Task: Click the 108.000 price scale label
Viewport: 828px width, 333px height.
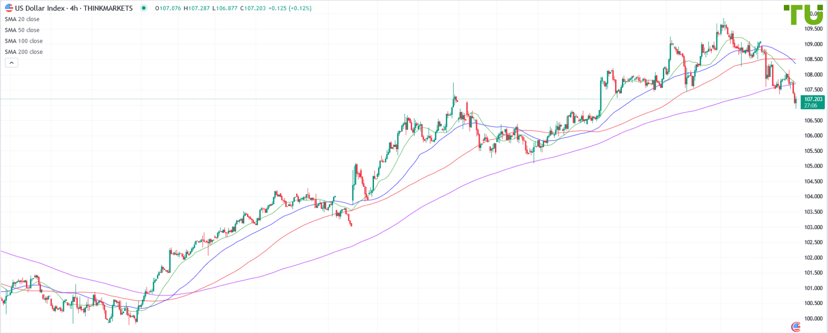Action: (x=813, y=75)
